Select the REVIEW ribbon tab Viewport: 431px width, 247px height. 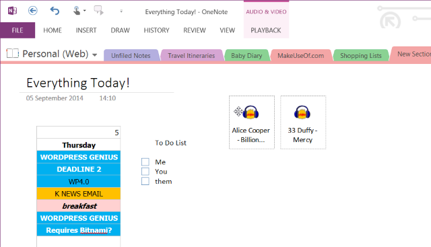(x=195, y=30)
